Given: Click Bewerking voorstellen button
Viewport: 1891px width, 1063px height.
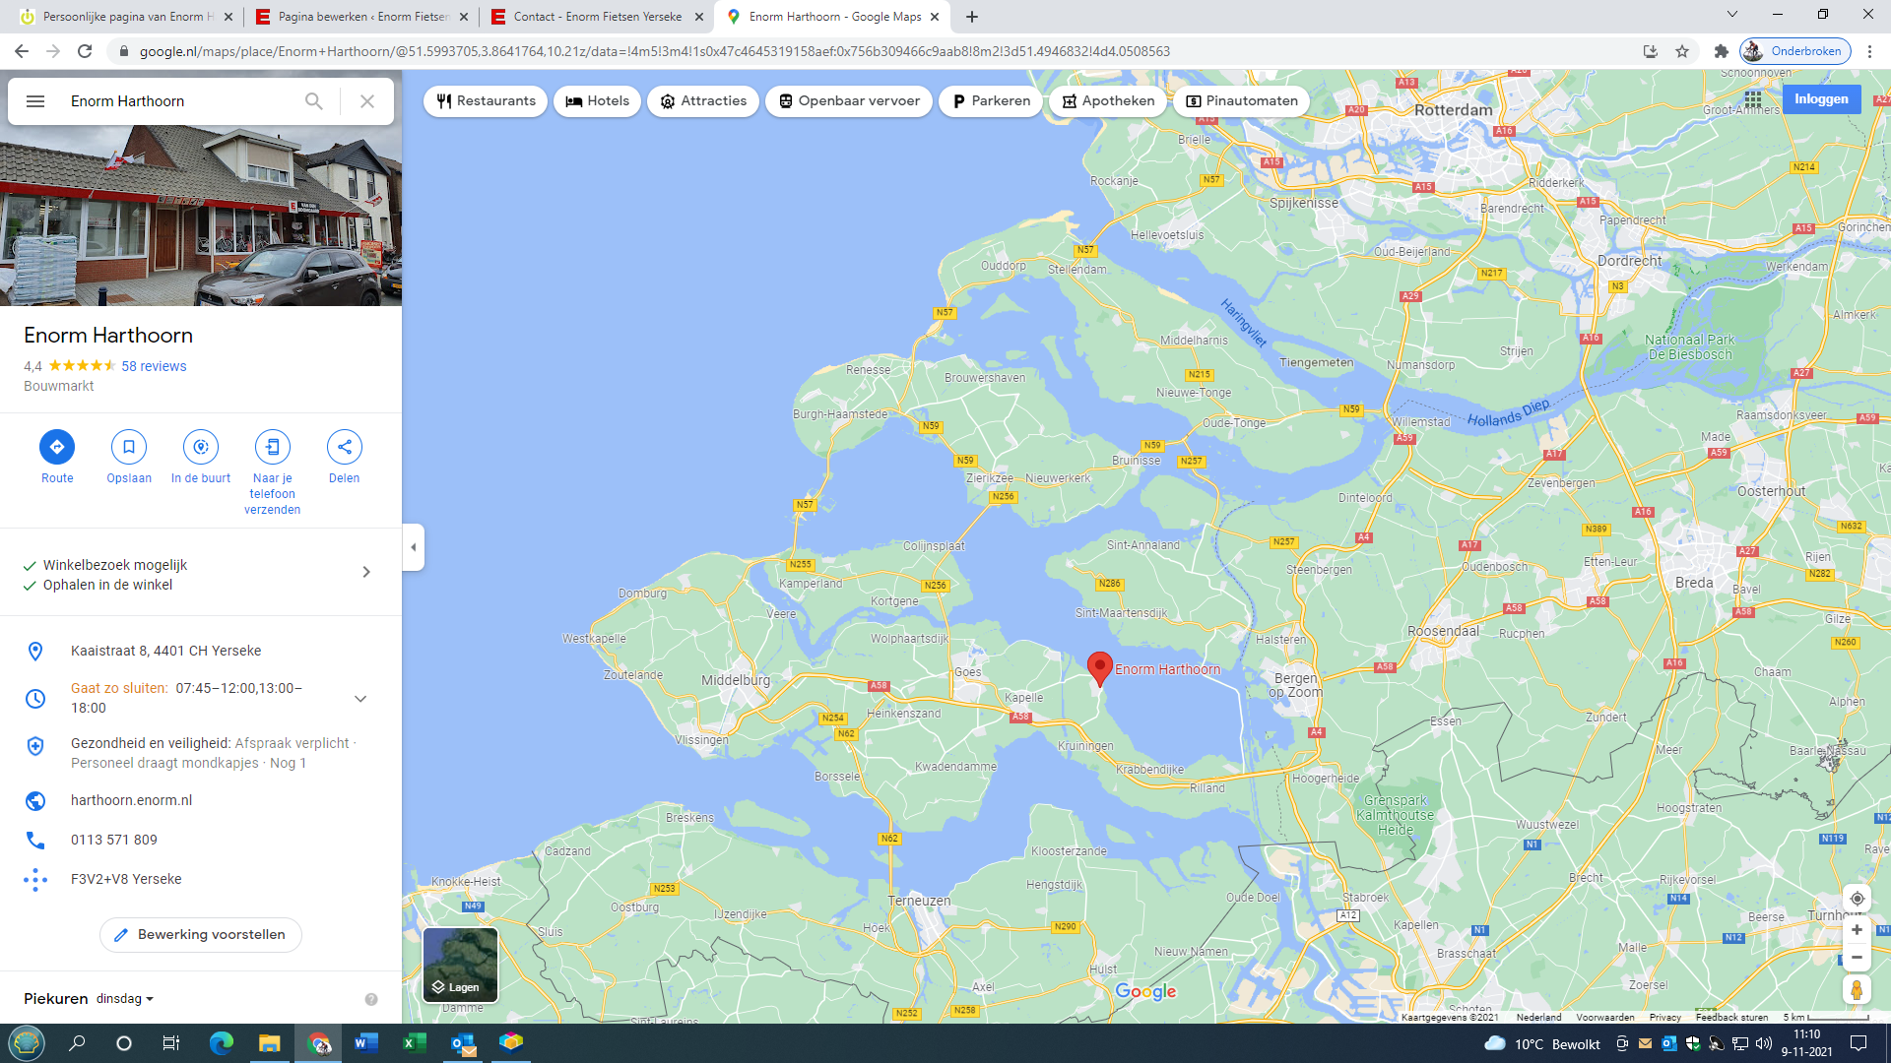Looking at the screenshot, I should (201, 935).
